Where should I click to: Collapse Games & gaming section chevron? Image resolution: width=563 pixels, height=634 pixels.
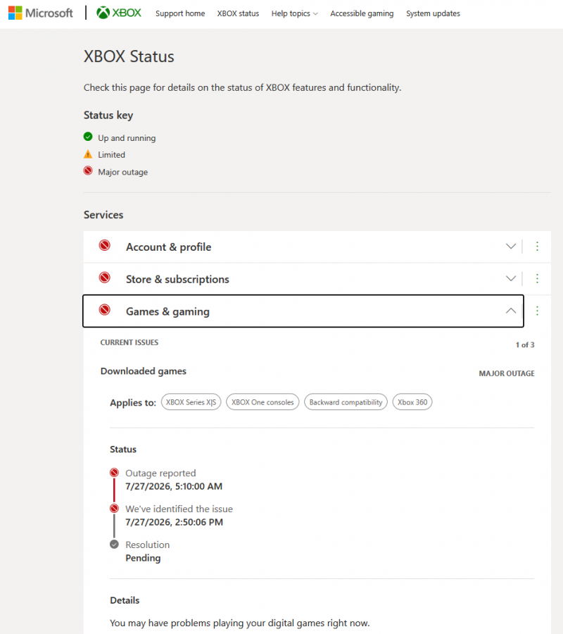[x=511, y=311]
